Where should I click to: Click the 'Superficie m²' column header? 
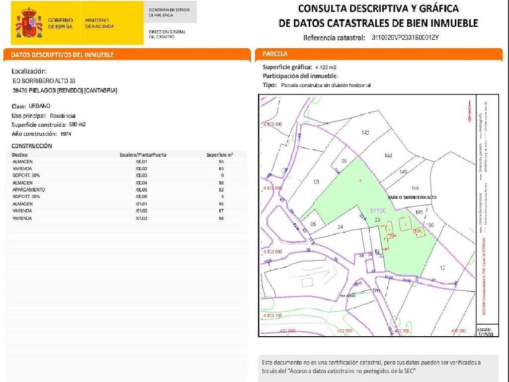[220, 155]
